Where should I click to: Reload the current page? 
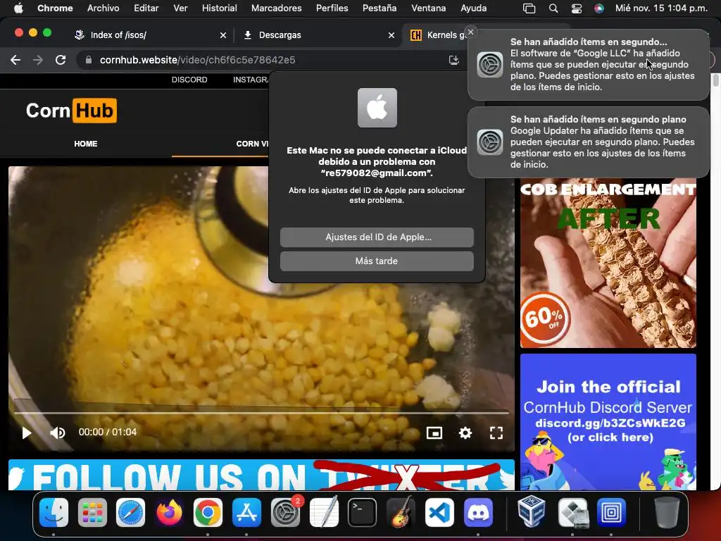point(61,60)
